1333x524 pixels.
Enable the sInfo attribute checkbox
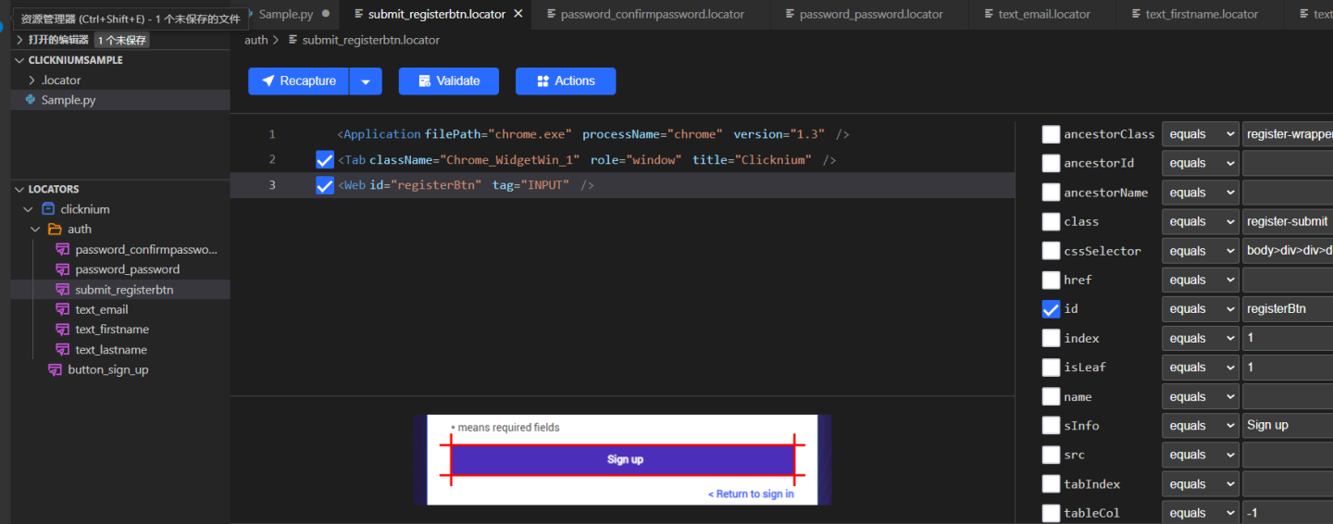click(1051, 426)
